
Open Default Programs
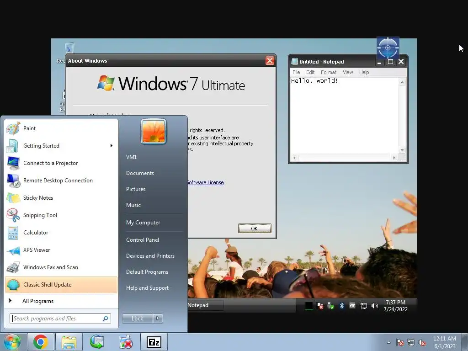(x=147, y=272)
